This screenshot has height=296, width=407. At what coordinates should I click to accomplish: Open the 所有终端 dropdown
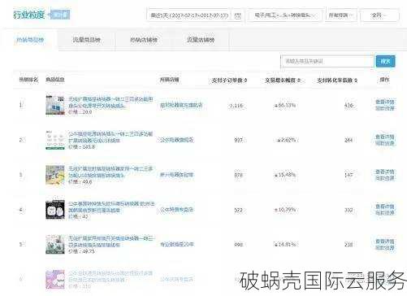pos(341,15)
